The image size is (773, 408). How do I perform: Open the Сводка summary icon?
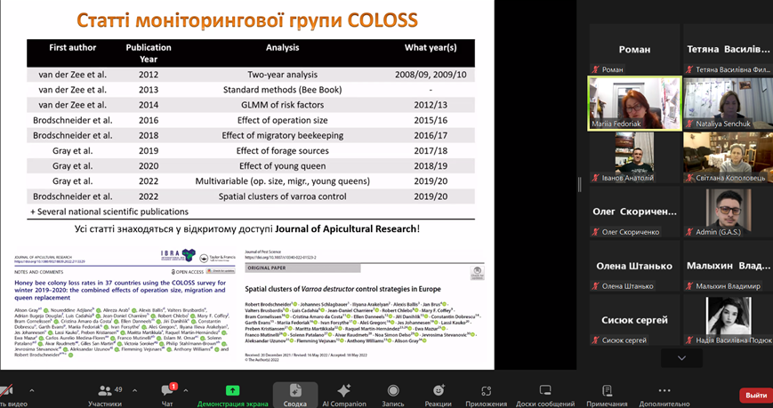[295, 391]
